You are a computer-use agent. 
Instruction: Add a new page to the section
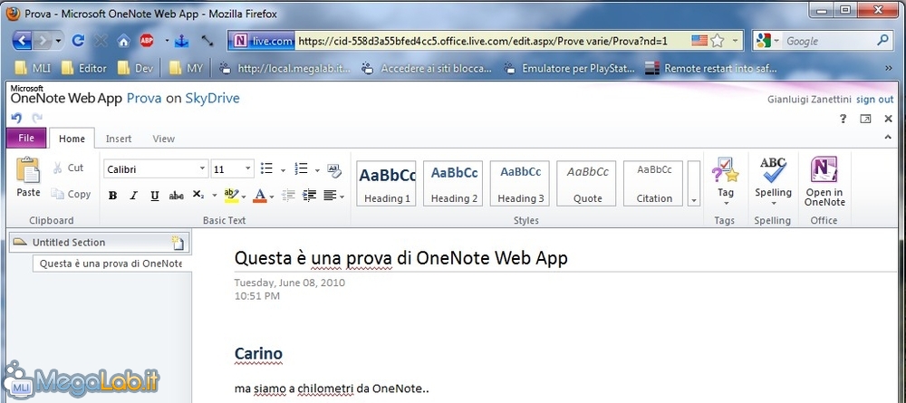[179, 243]
